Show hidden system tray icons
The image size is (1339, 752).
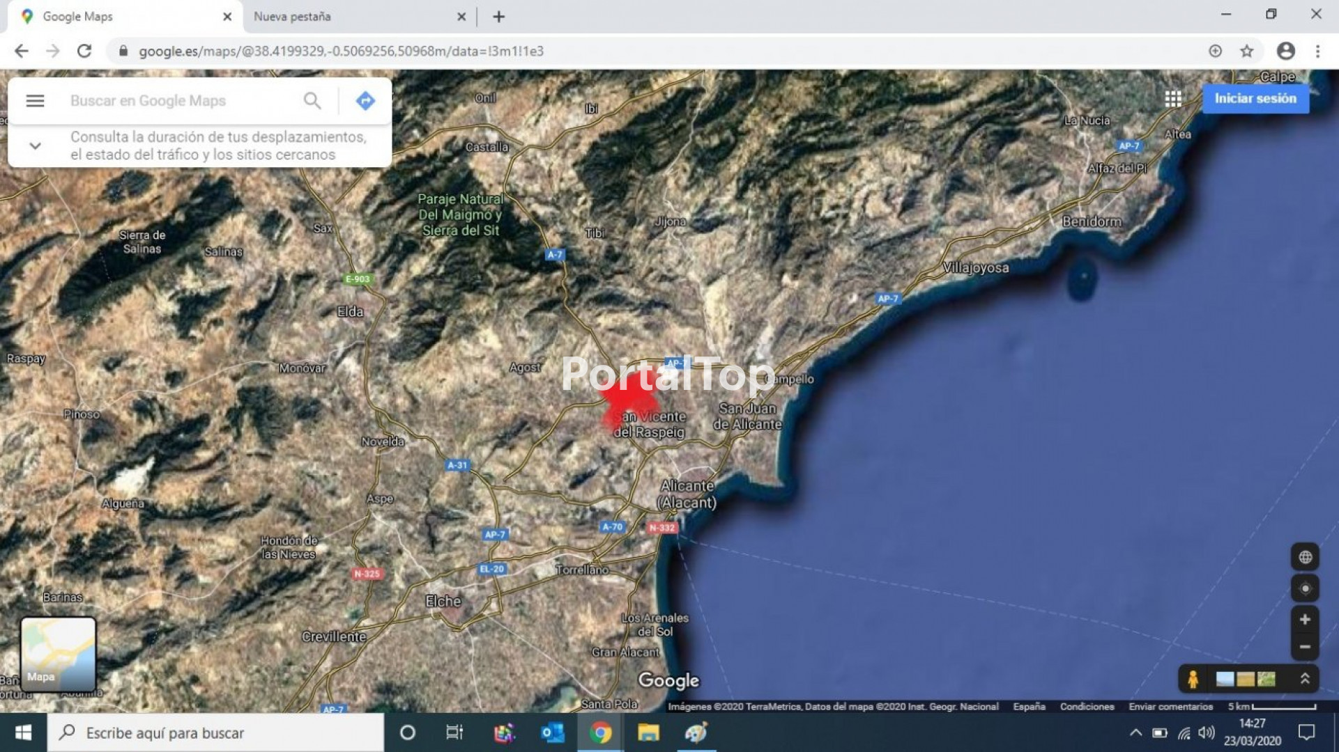[1135, 733]
